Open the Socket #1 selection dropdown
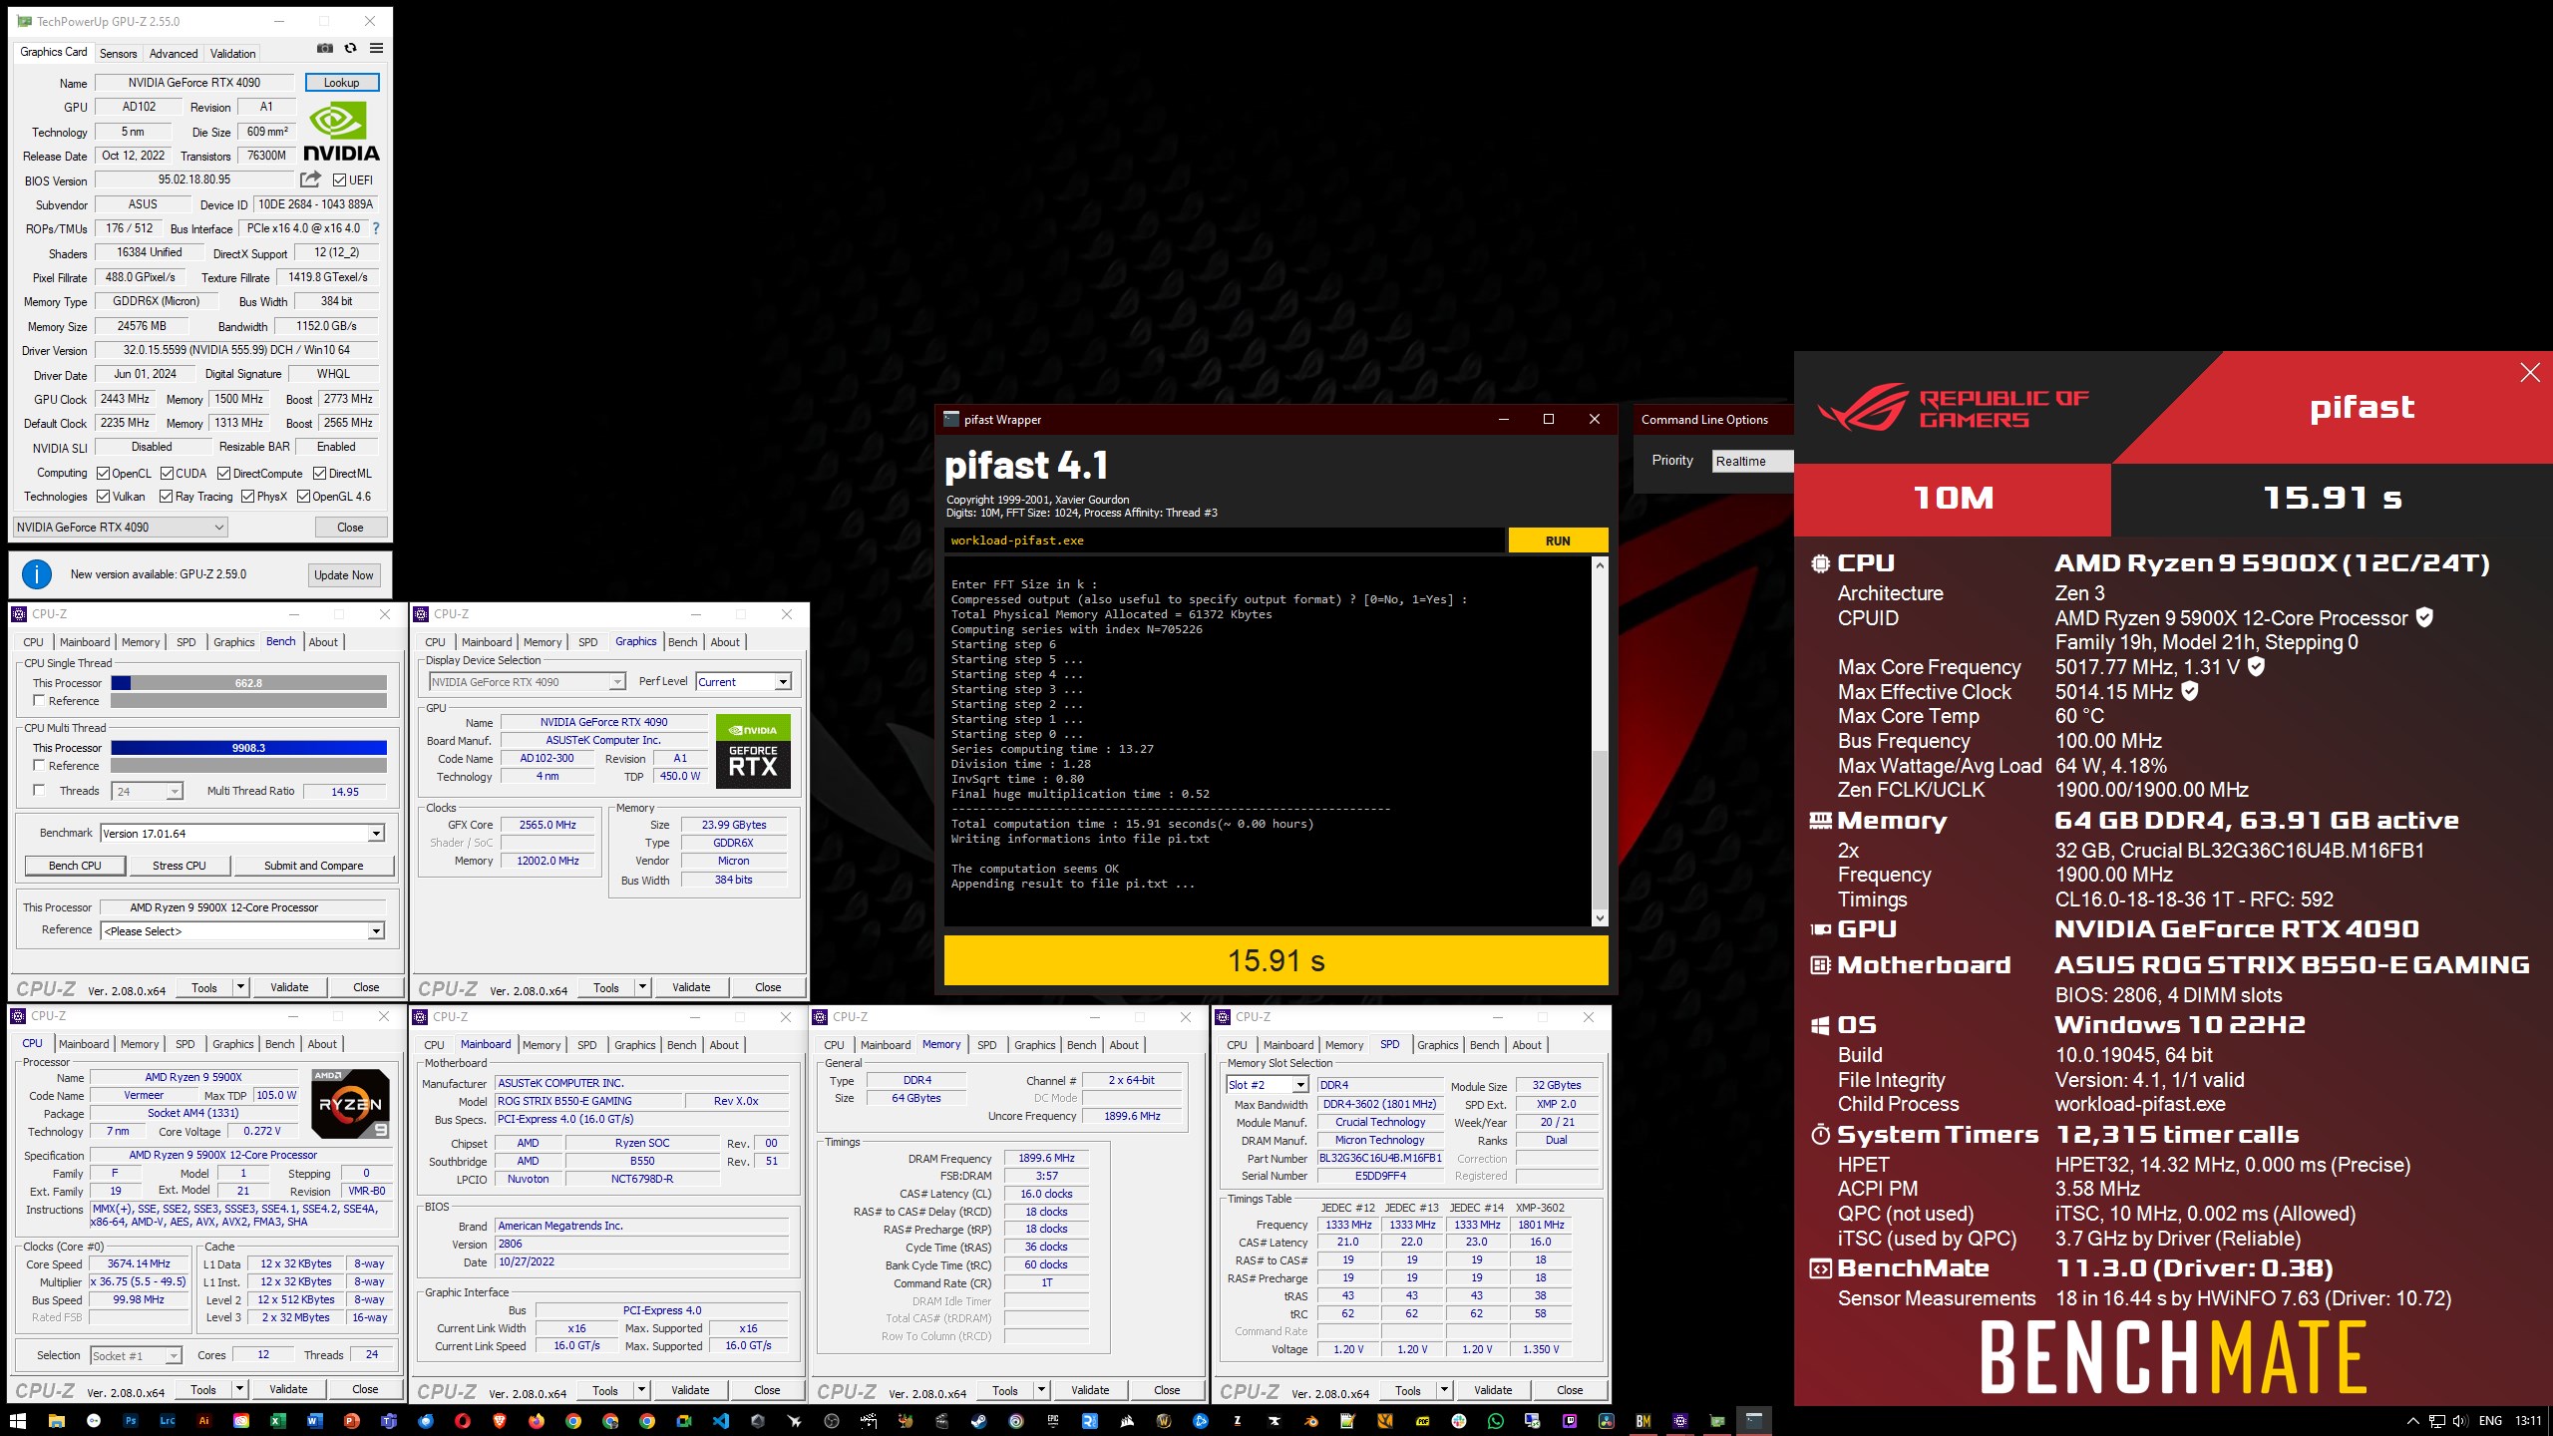The image size is (2553, 1436). (x=136, y=1355)
